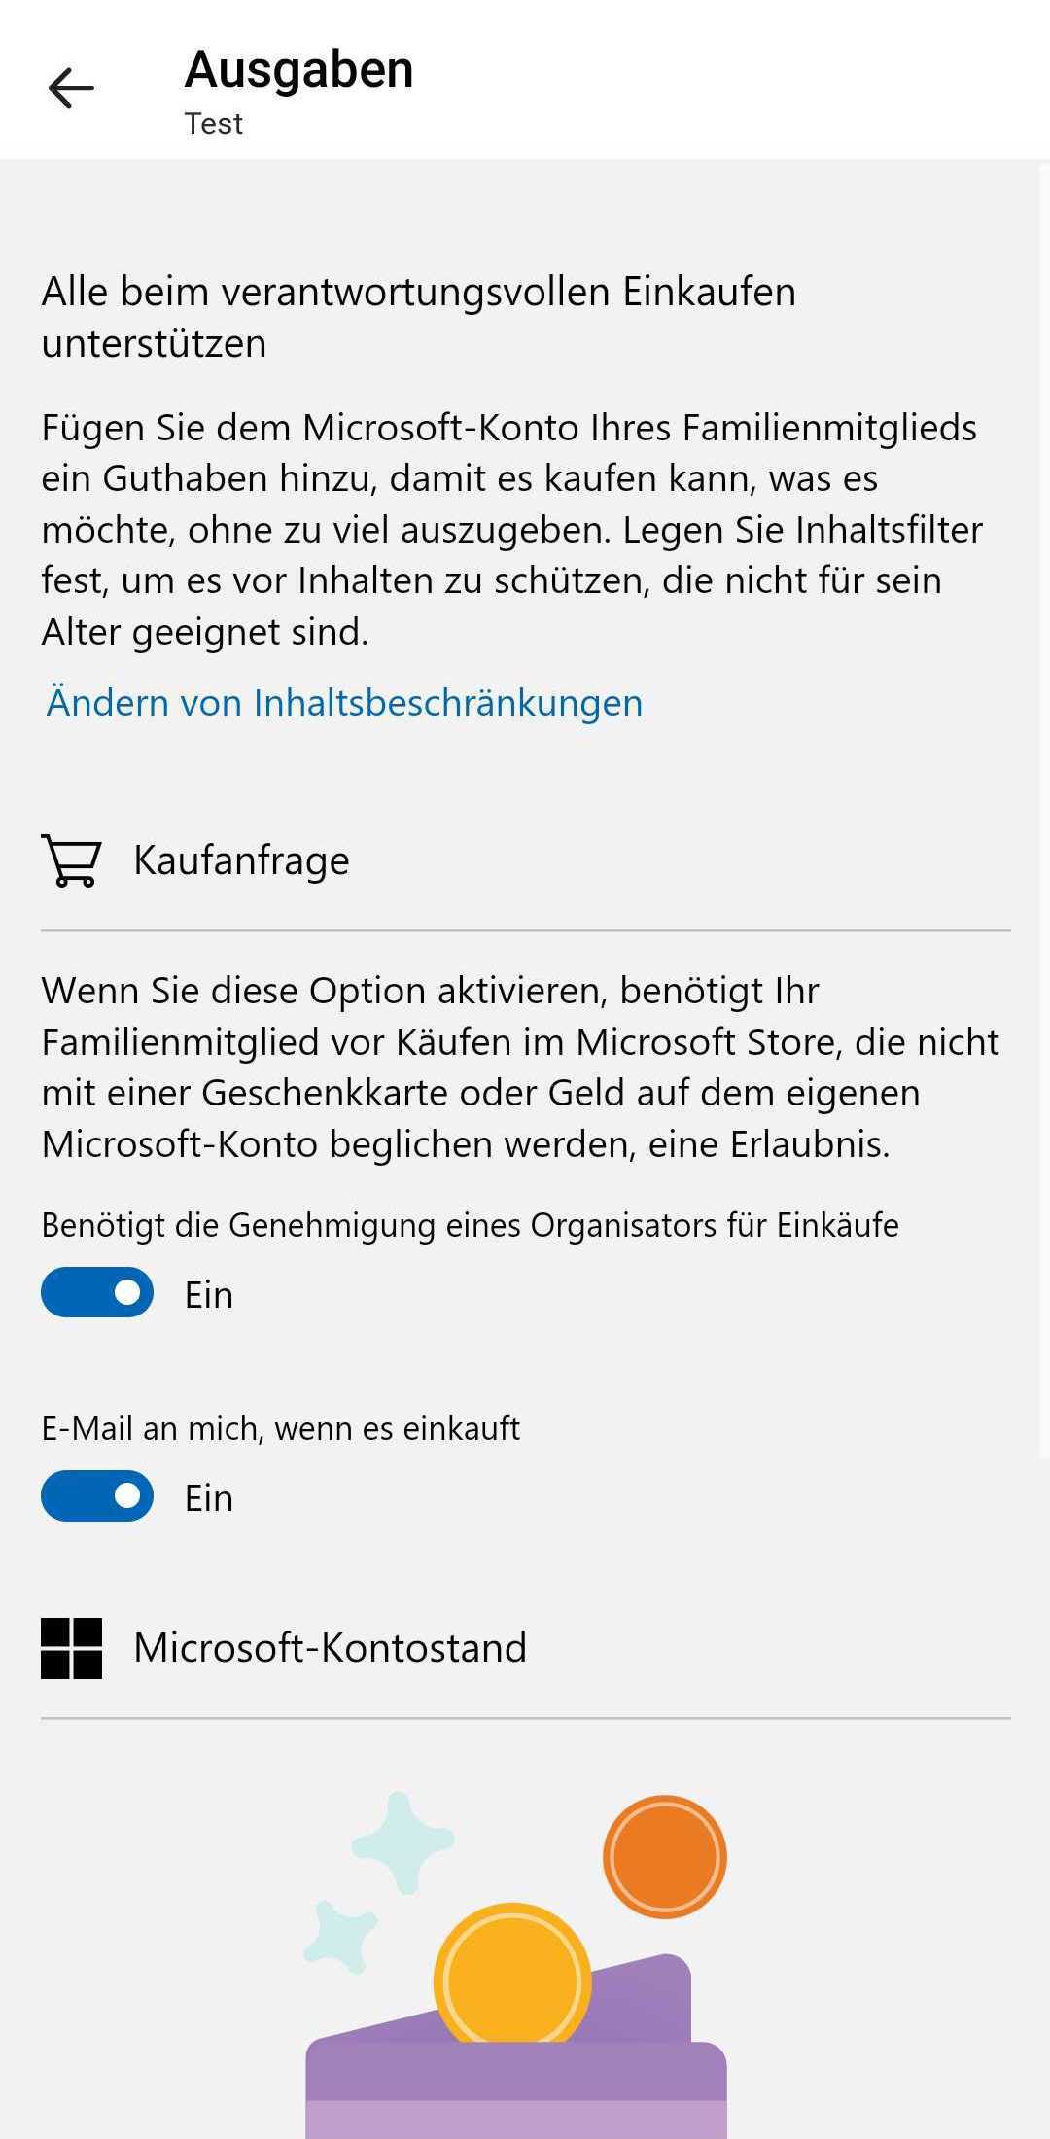Click the 'Alle beim verantwortungsvollen Einkaufen' heading

[419, 317]
